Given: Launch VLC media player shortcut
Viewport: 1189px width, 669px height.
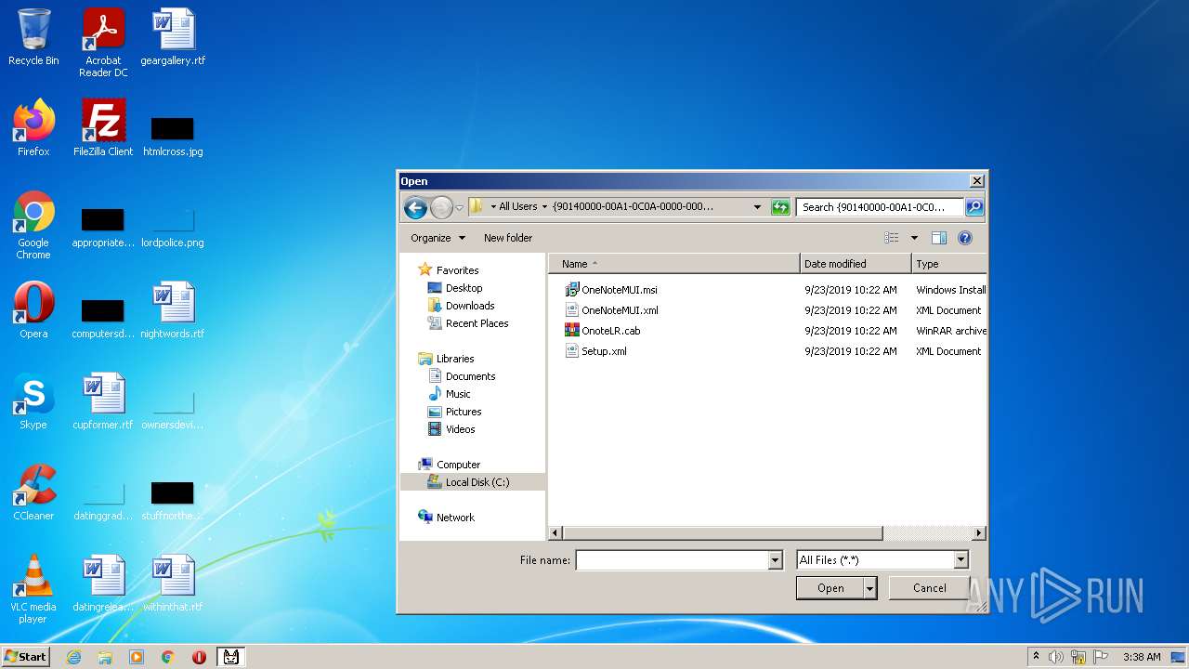Looking at the screenshot, I should (x=33, y=589).
